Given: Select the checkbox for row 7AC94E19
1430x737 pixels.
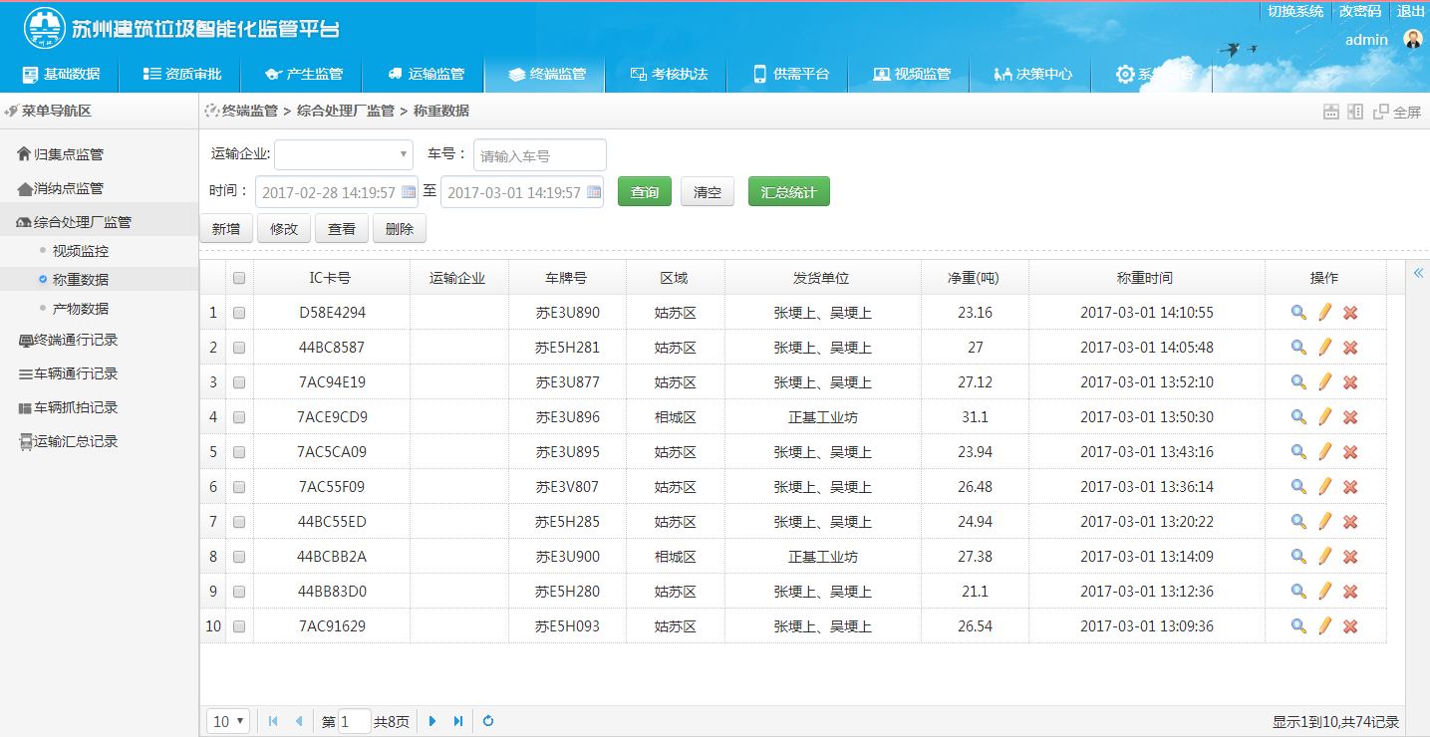Looking at the screenshot, I should 239,382.
